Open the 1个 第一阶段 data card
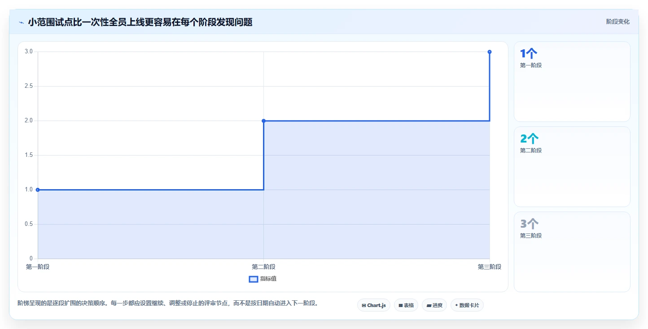648x329 pixels. click(x=572, y=82)
